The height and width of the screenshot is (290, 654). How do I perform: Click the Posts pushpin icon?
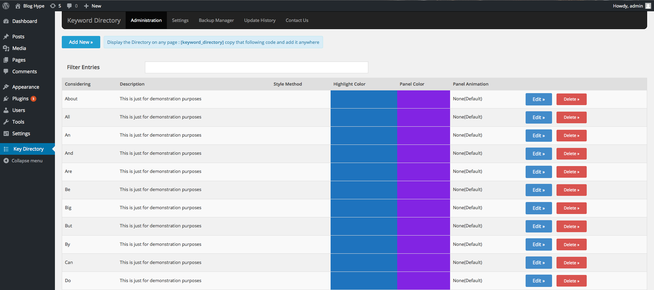pos(6,37)
